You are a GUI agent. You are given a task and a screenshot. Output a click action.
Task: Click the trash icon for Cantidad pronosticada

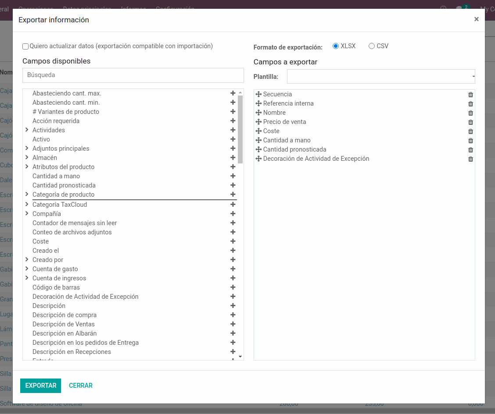[x=470, y=150]
